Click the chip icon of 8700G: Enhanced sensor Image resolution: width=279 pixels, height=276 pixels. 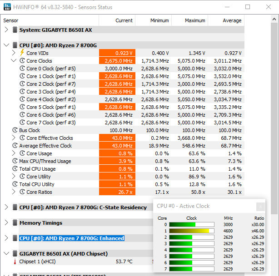[15, 238]
